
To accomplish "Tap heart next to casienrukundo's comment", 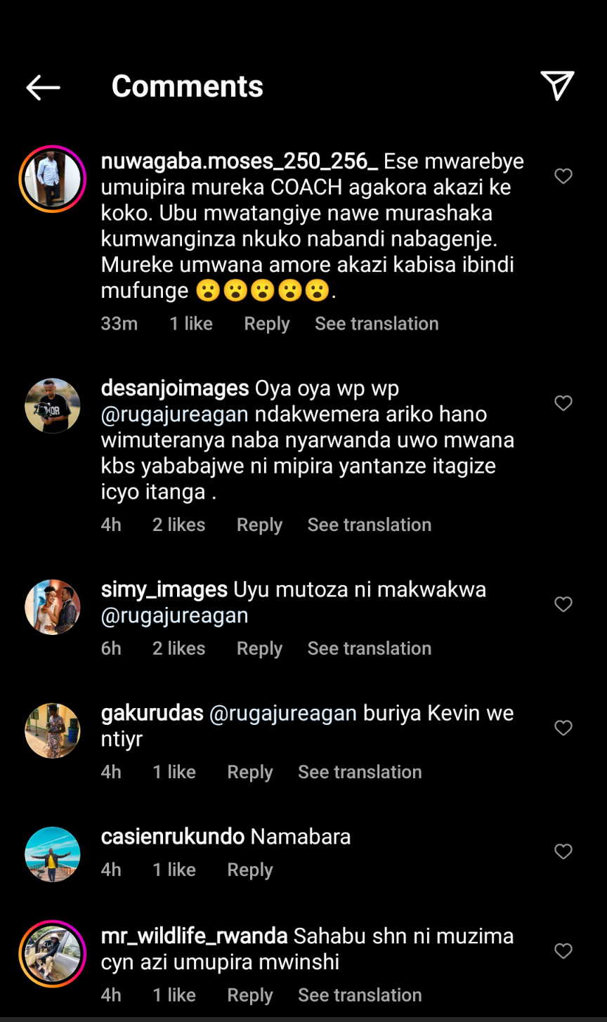I will pos(563,851).
